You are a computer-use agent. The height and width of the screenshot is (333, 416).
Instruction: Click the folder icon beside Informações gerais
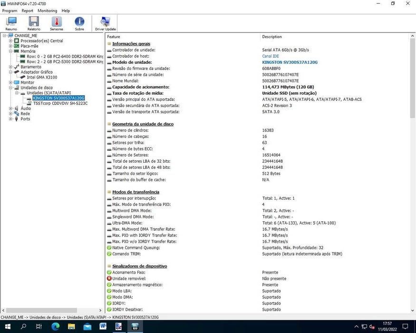click(109, 44)
